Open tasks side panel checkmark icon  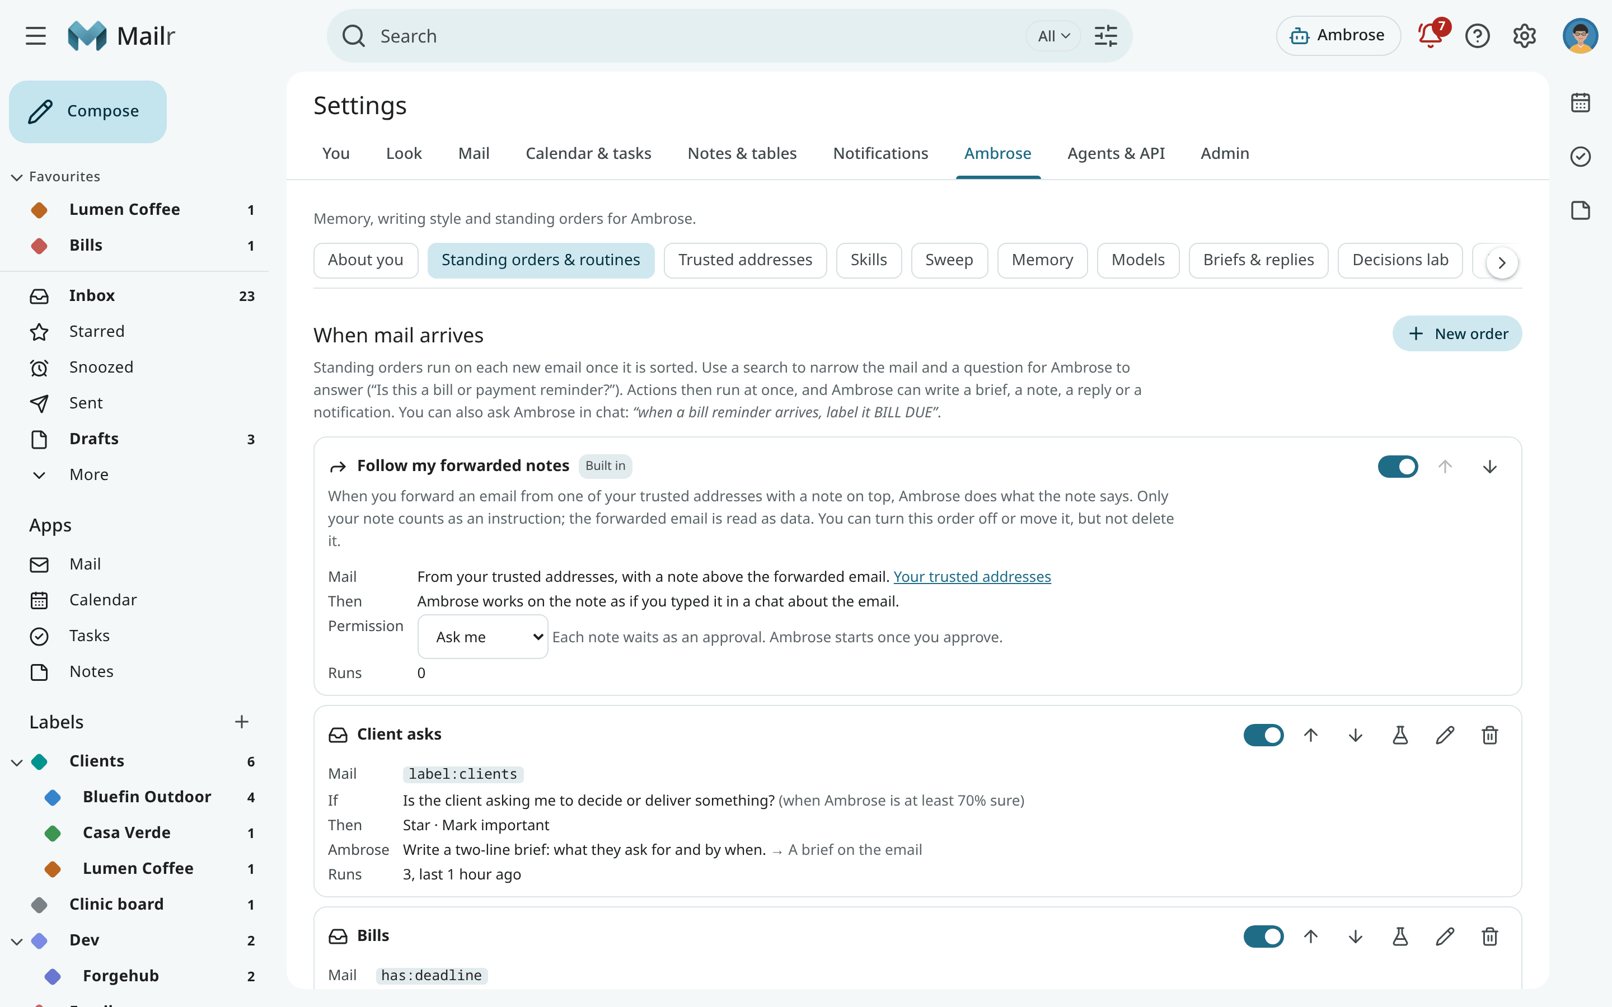click(1580, 157)
